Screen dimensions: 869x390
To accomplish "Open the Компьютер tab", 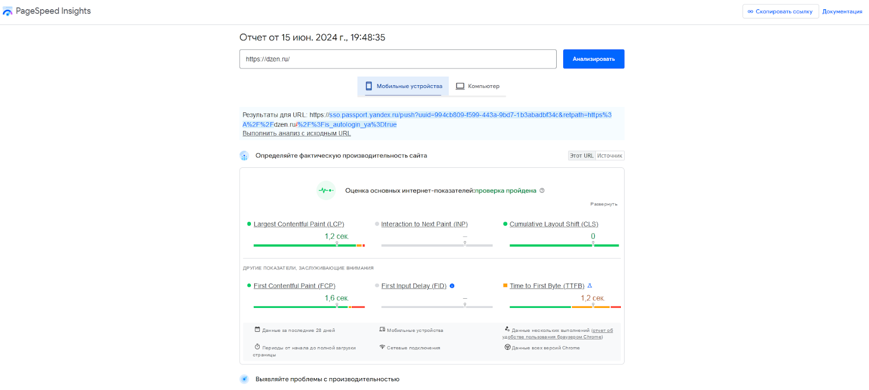I will [477, 86].
